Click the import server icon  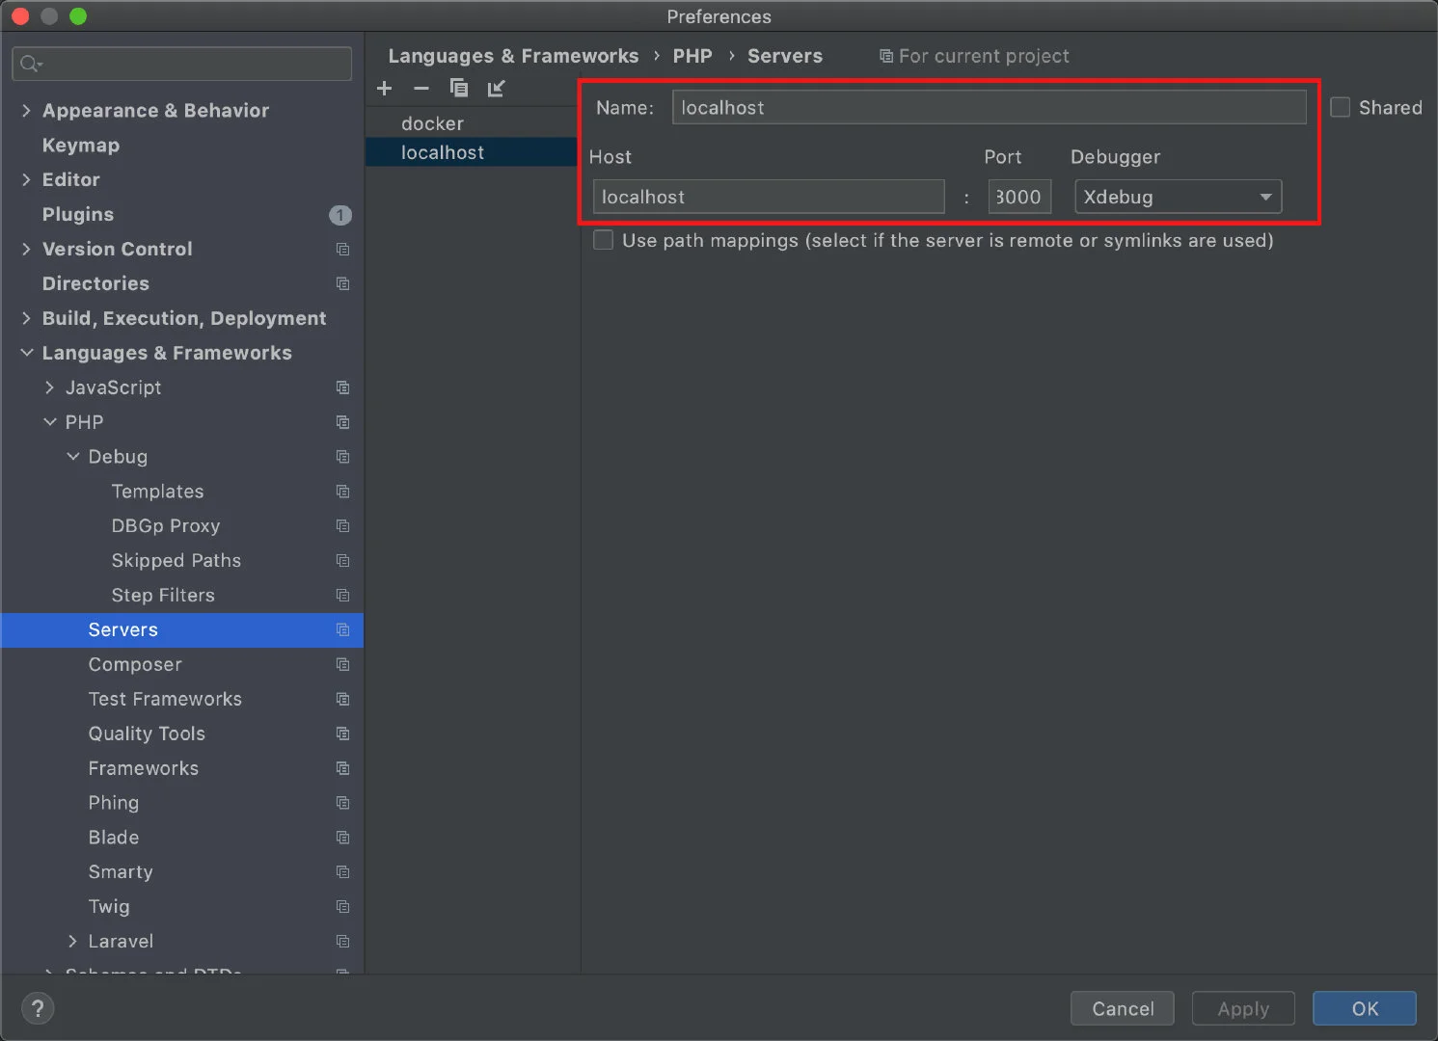coord(497,89)
